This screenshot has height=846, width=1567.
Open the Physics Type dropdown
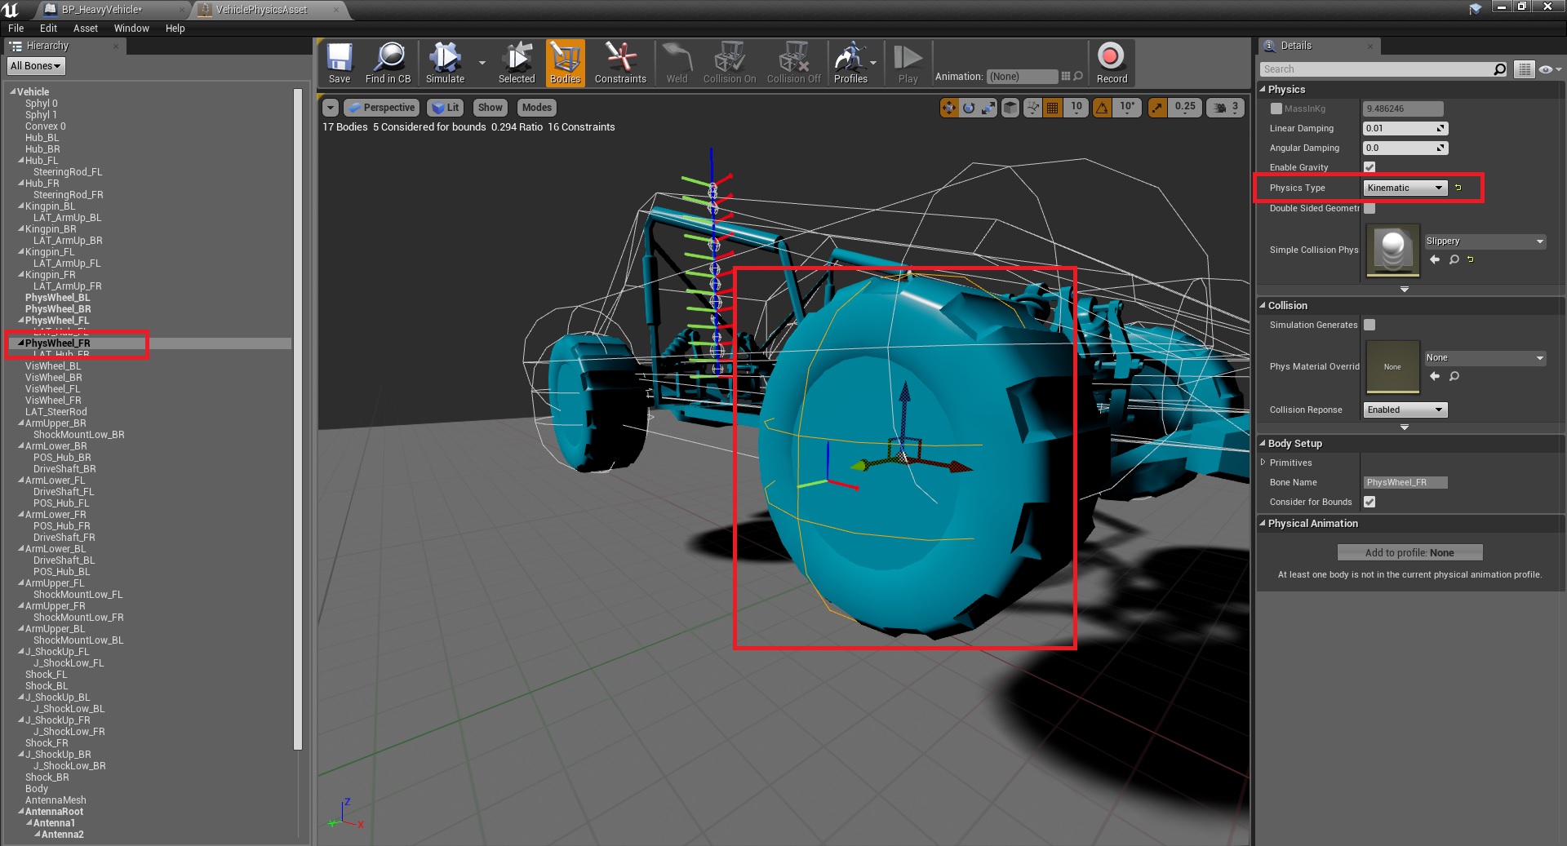1405,188
